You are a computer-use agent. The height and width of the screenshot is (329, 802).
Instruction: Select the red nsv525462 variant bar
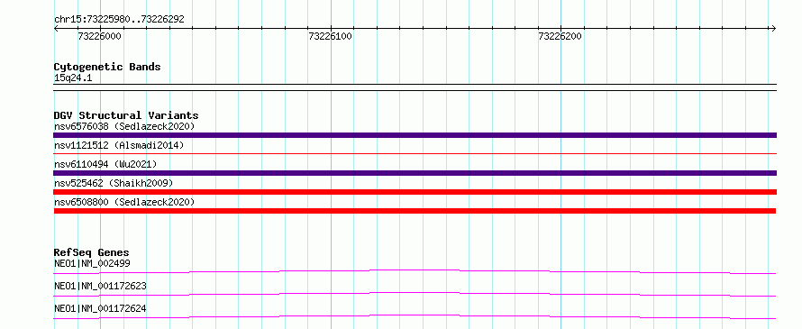click(415, 192)
